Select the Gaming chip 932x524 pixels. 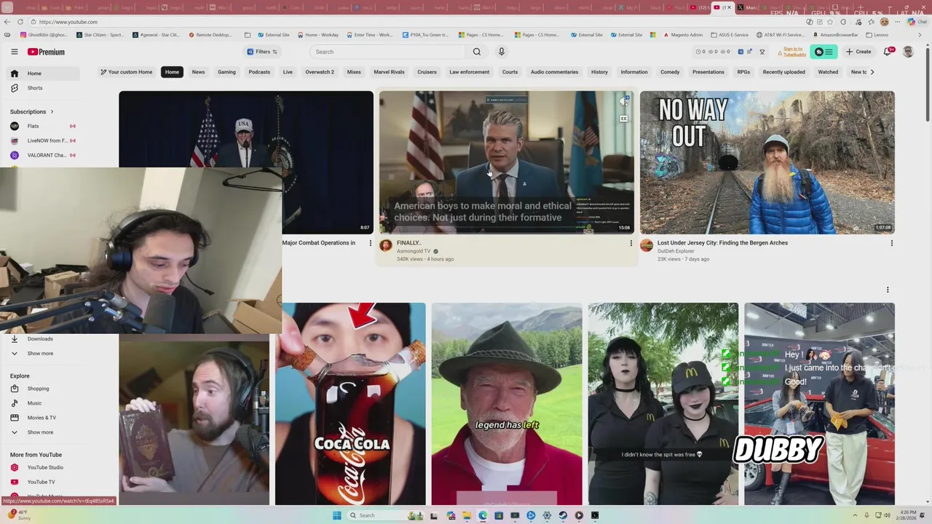pyautogui.click(x=226, y=72)
